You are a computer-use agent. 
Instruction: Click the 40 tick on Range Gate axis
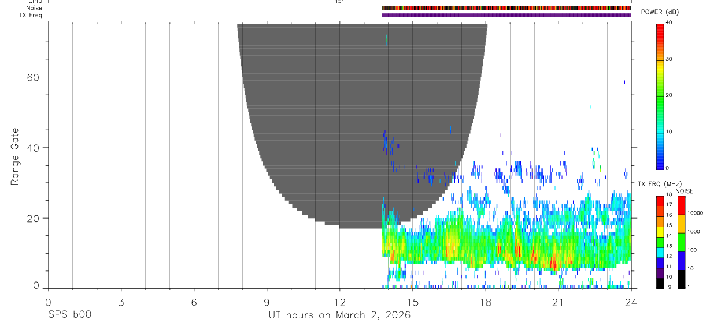click(x=34, y=148)
